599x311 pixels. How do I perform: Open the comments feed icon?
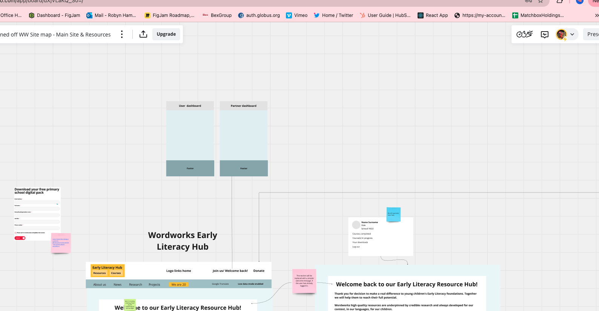(x=544, y=35)
